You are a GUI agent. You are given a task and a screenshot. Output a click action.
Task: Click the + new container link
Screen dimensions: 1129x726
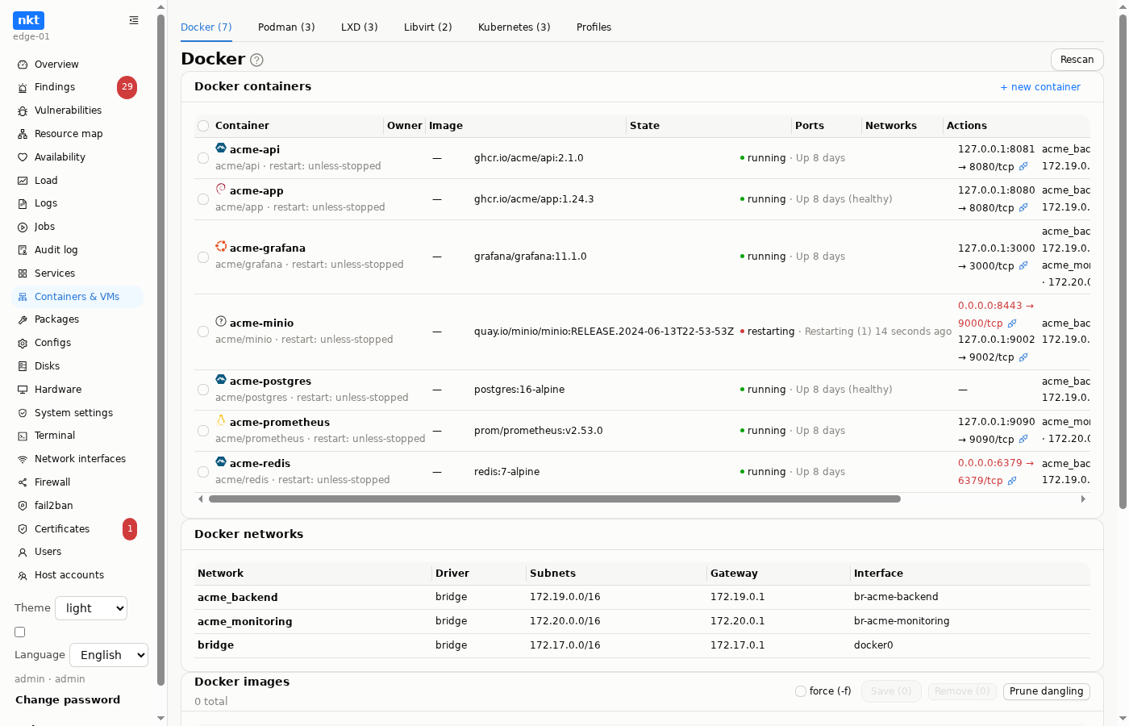tap(1040, 87)
